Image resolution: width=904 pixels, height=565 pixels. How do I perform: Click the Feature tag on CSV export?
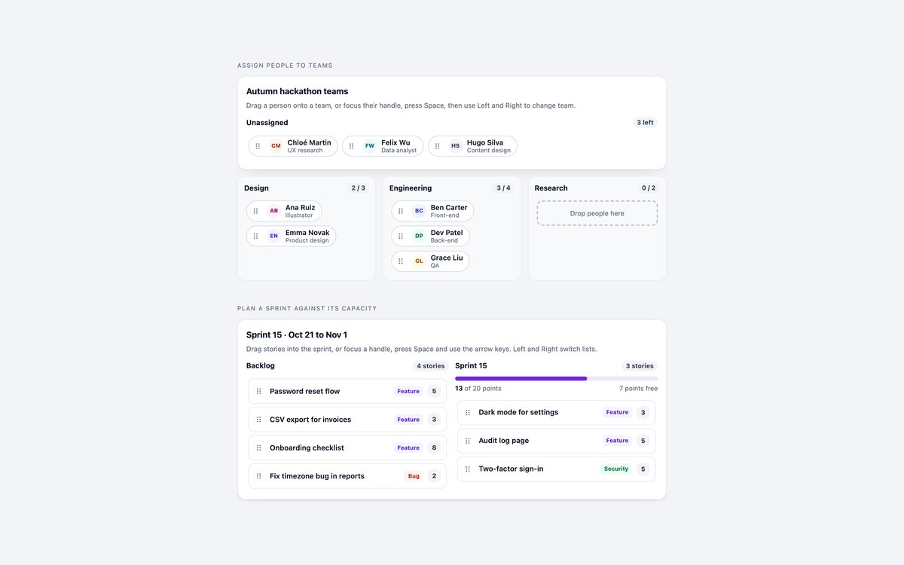click(x=408, y=420)
